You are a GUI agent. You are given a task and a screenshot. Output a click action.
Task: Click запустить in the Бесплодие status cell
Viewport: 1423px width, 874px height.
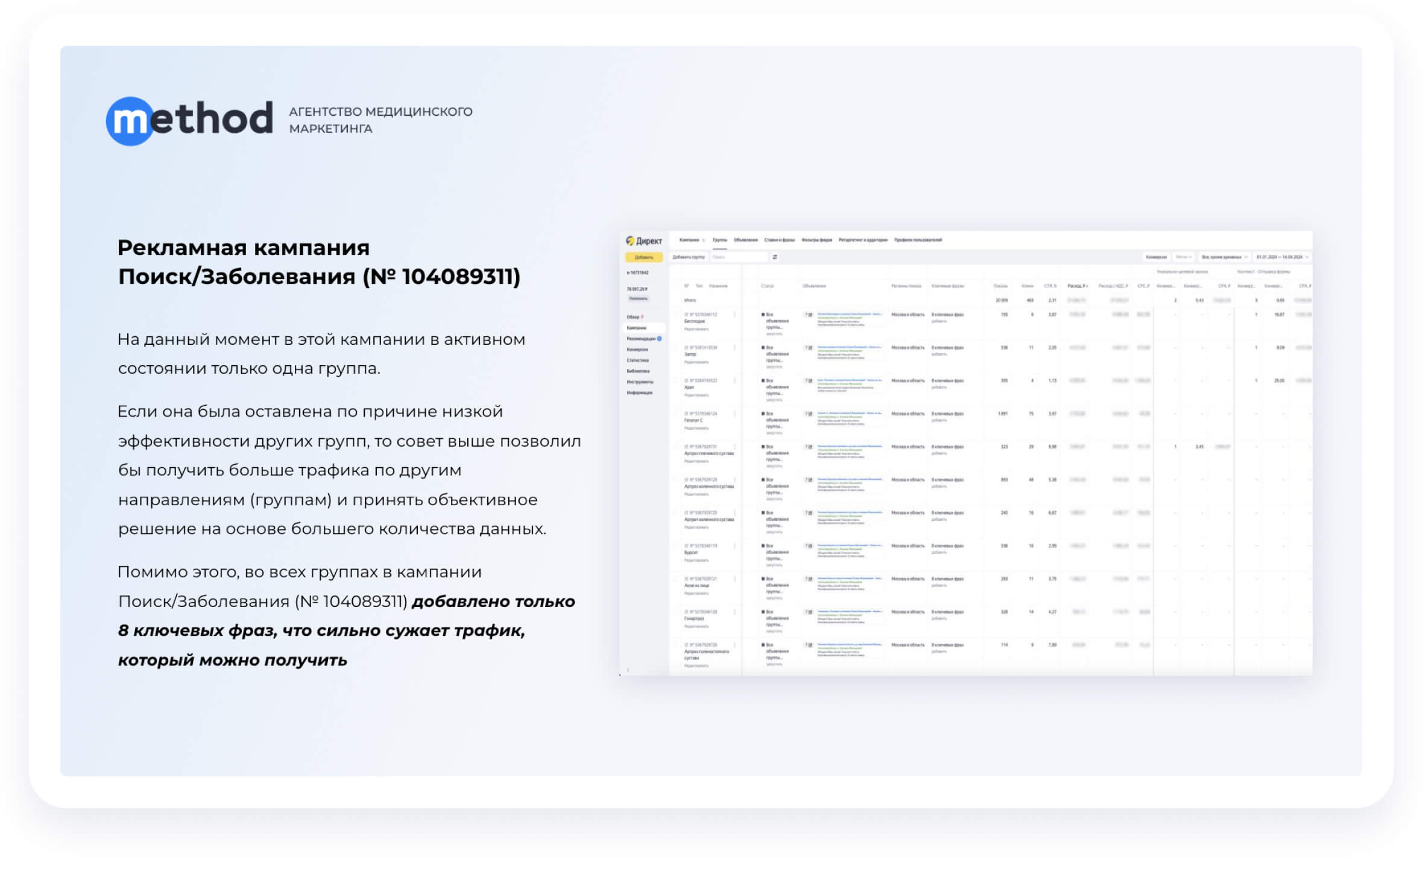(x=774, y=334)
